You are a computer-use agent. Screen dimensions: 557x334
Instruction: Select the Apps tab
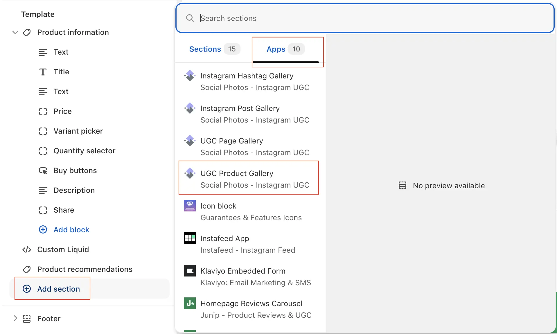[x=286, y=49]
